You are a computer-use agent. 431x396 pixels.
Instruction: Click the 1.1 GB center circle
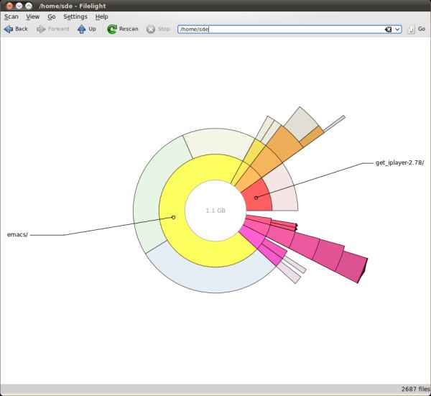click(215, 211)
